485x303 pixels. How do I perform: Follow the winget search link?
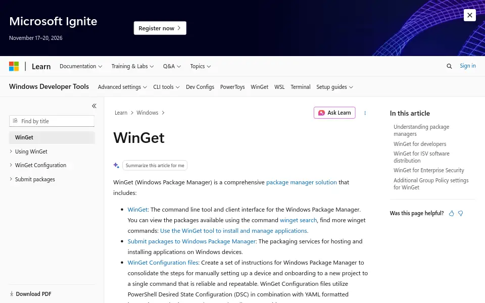pyautogui.click(x=298, y=220)
